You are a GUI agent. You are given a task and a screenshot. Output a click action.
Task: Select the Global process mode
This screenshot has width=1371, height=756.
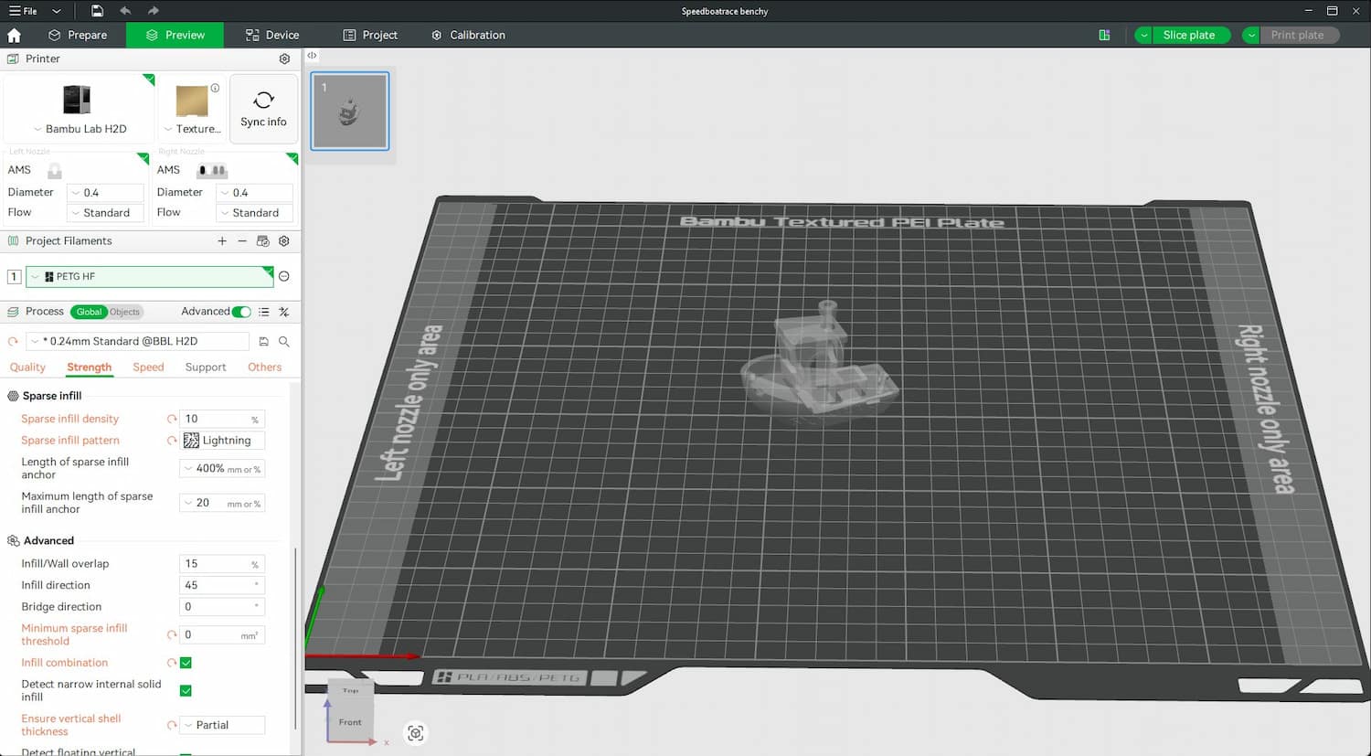pos(89,312)
